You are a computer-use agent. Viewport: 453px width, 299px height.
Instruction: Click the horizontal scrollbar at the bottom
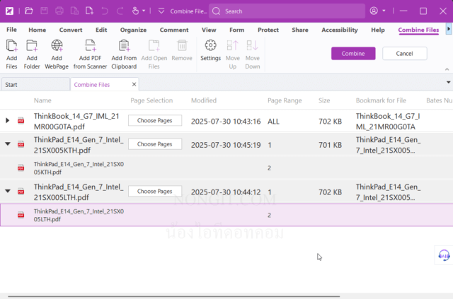173,296
